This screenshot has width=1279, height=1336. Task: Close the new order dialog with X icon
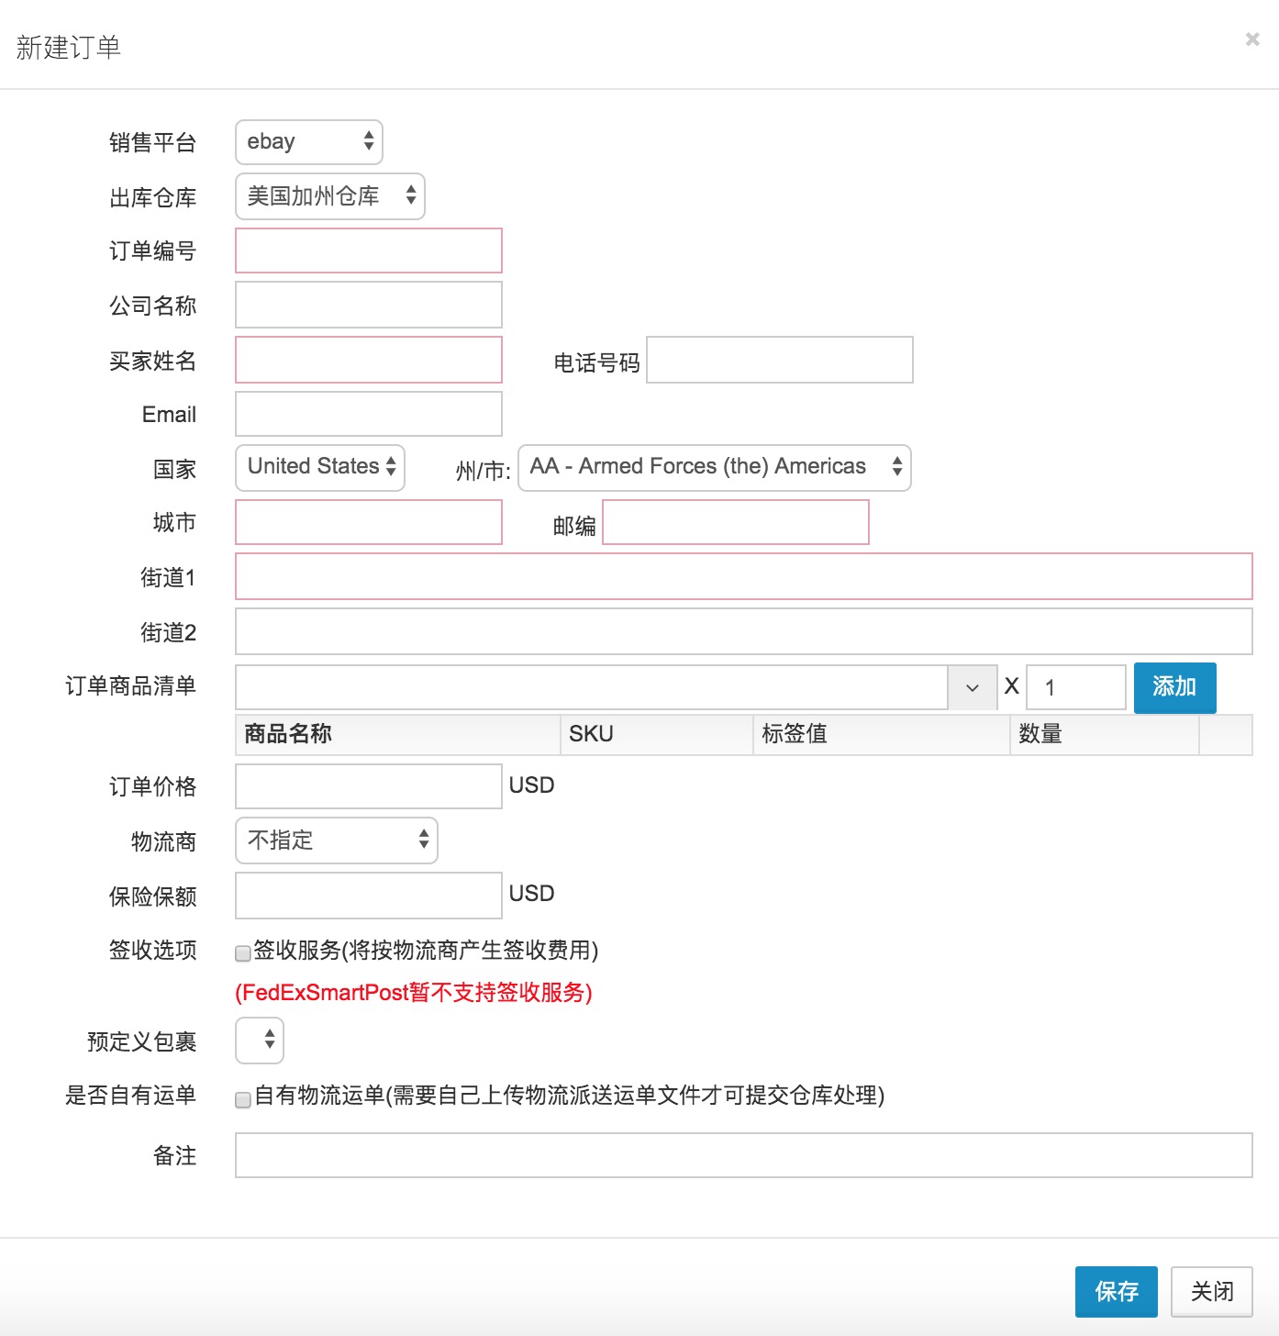tap(1251, 39)
